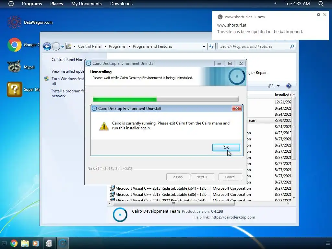This screenshot has height=249, width=332.
Task: Open View installed updates link
Action: point(68,71)
